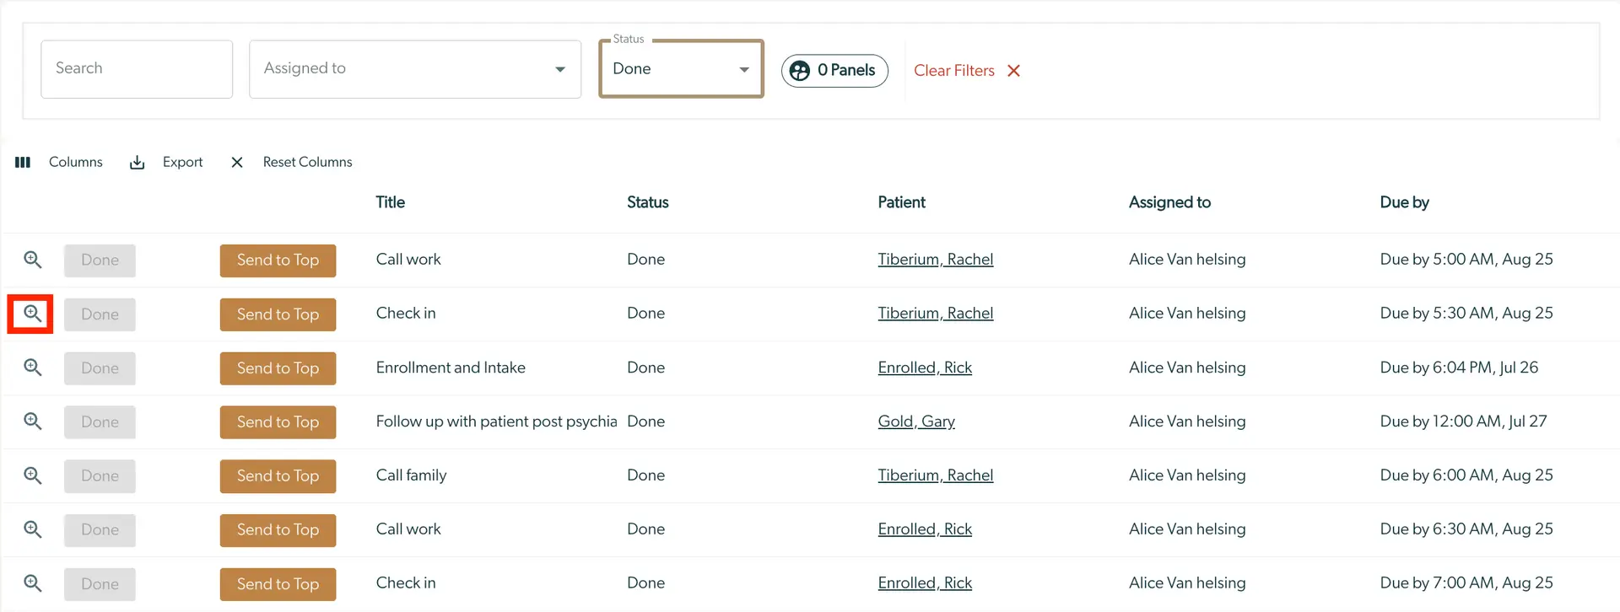This screenshot has width=1620, height=612.
Task: Send the Enrollment and Intake task to top
Action: (x=278, y=368)
